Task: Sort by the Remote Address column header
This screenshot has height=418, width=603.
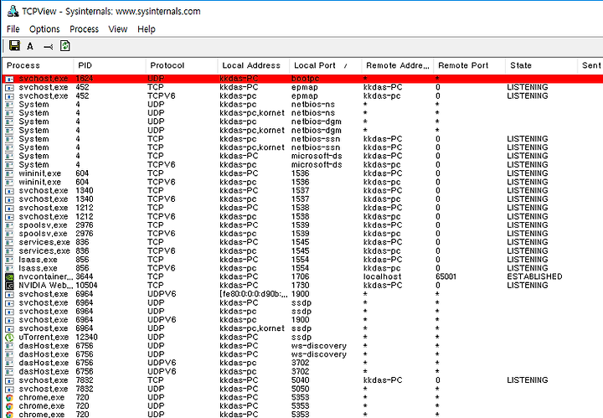Action: click(x=397, y=65)
